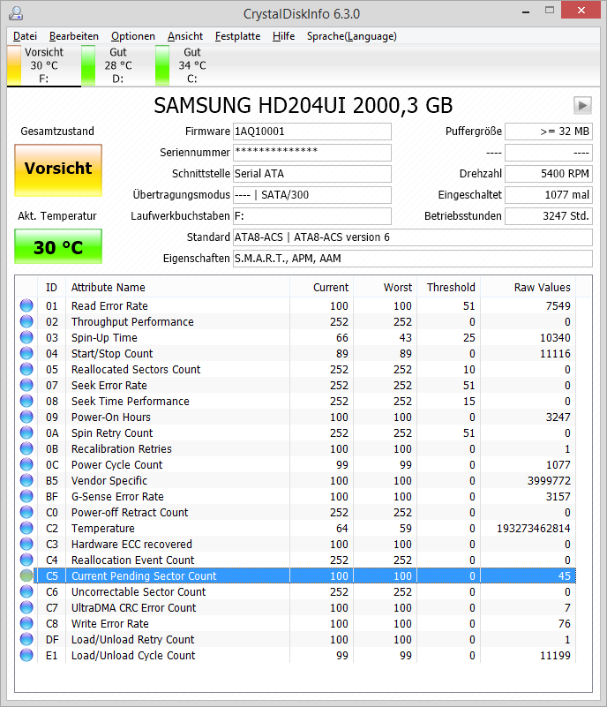
Task: Click status orb for G-Sense Error Rate
Action: 26,496
